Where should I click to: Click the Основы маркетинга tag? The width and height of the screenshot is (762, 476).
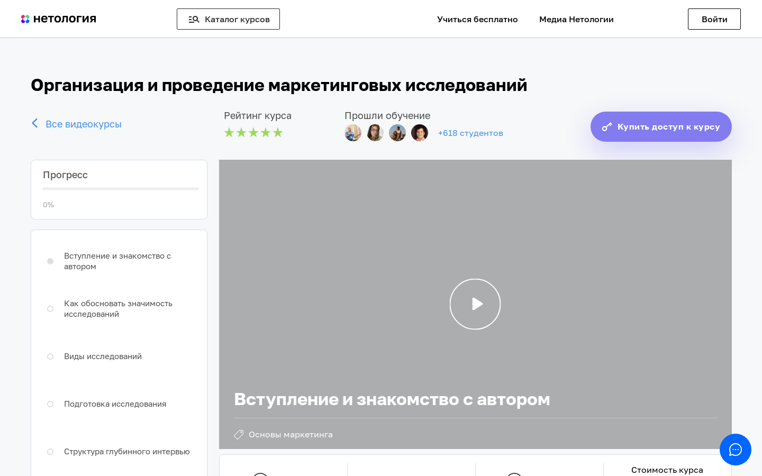pyautogui.click(x=291, y=435)
